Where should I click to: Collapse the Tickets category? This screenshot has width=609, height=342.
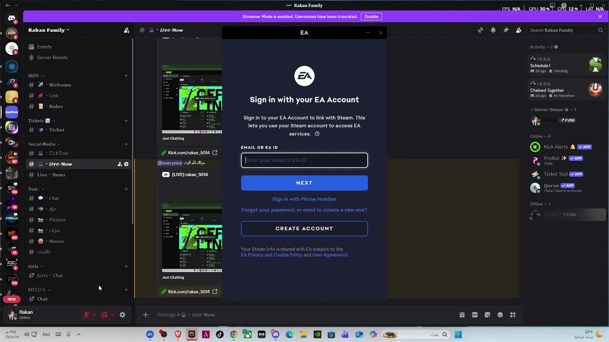point(41,121)
